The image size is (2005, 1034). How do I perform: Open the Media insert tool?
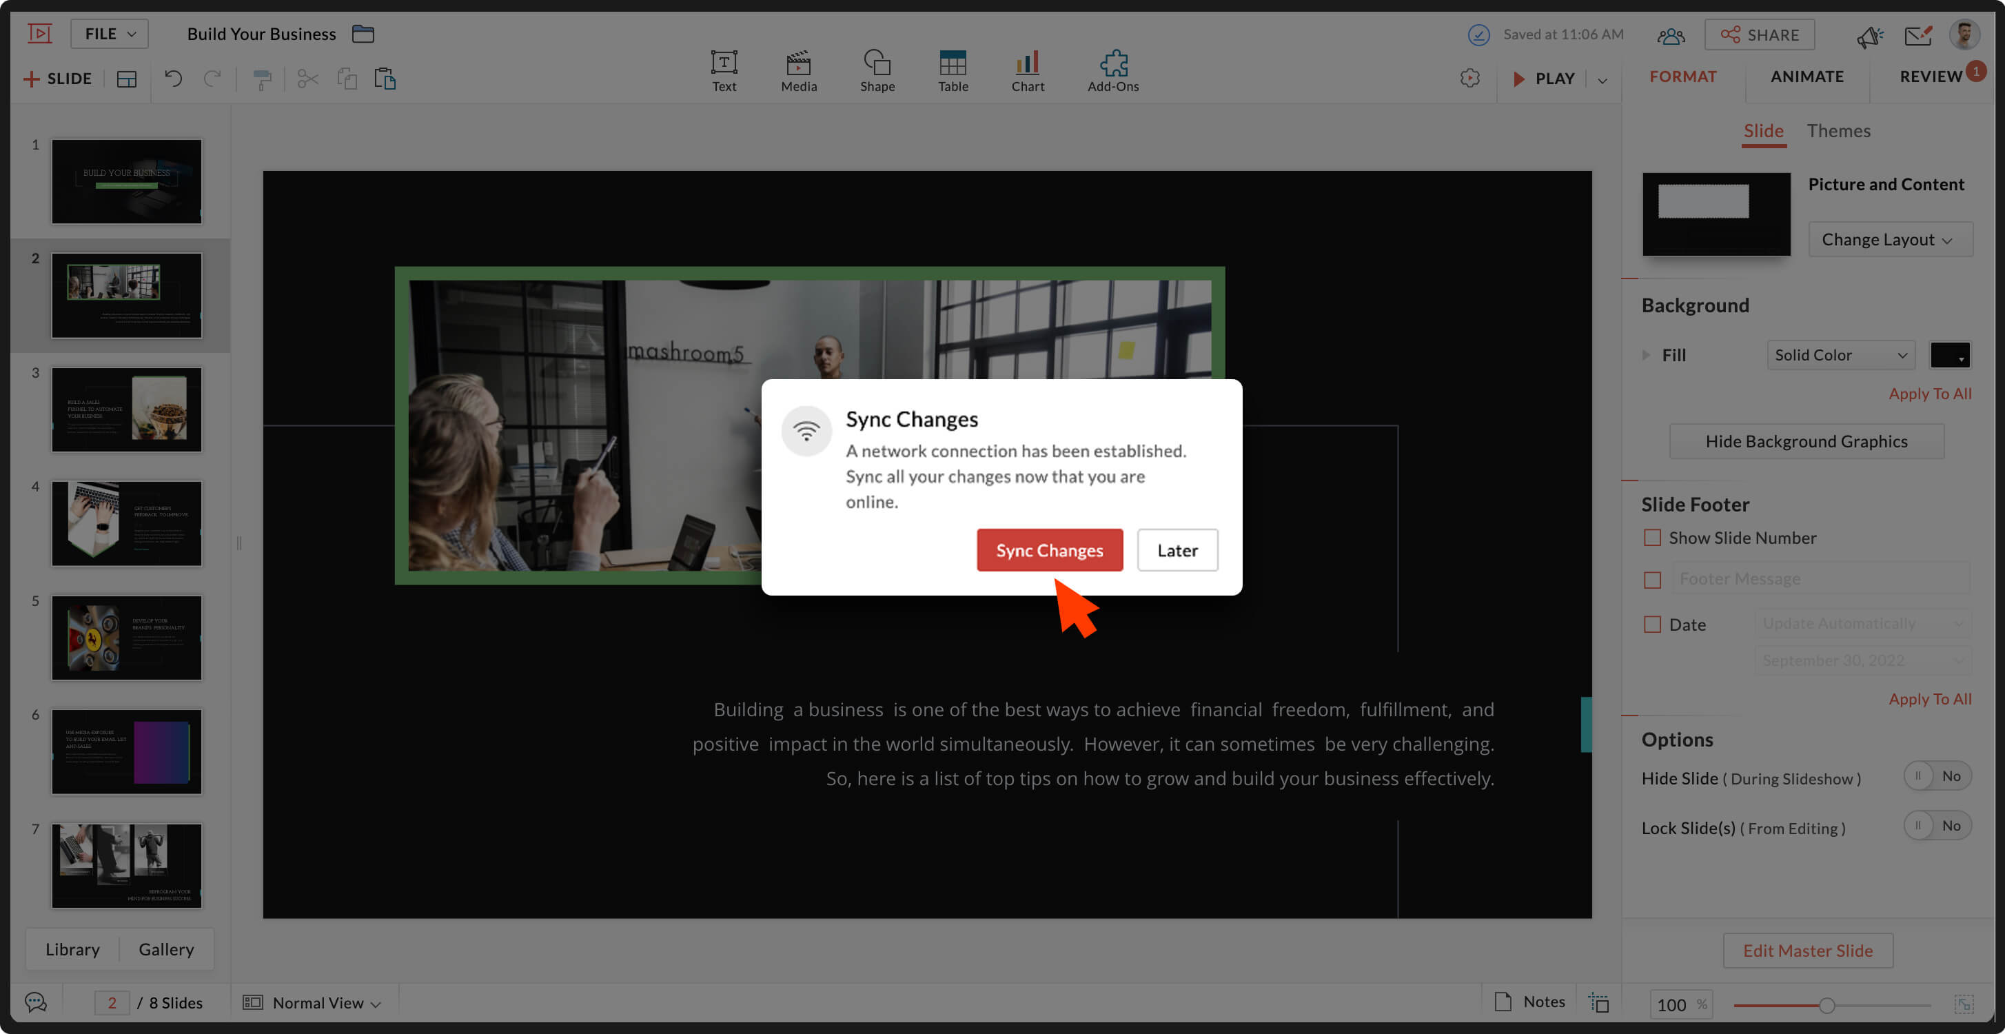[x=799, y=71]
